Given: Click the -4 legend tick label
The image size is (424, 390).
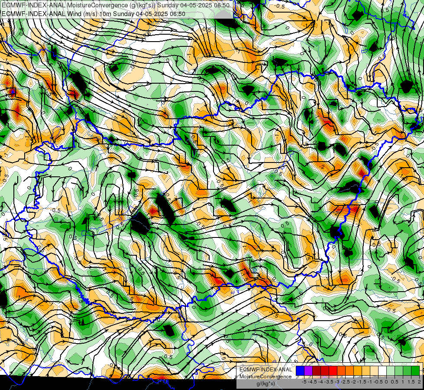Looking at the screenshot, I should pyautogui.click(x=320, y=382).
